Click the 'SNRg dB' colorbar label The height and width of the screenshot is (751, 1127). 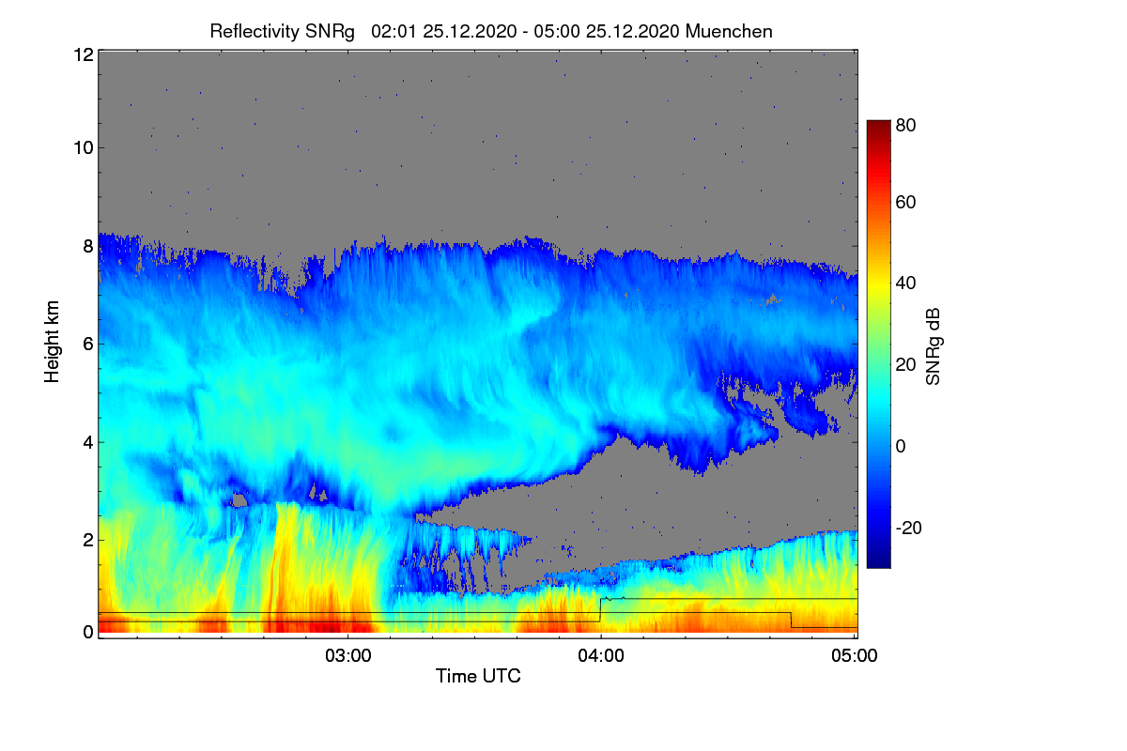(933, 345)
